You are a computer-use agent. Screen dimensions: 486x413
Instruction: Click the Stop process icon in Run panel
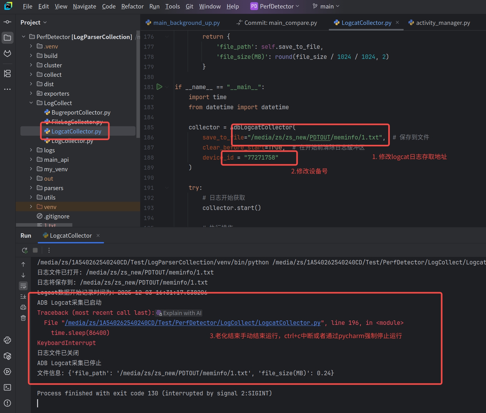click(35, 250)
